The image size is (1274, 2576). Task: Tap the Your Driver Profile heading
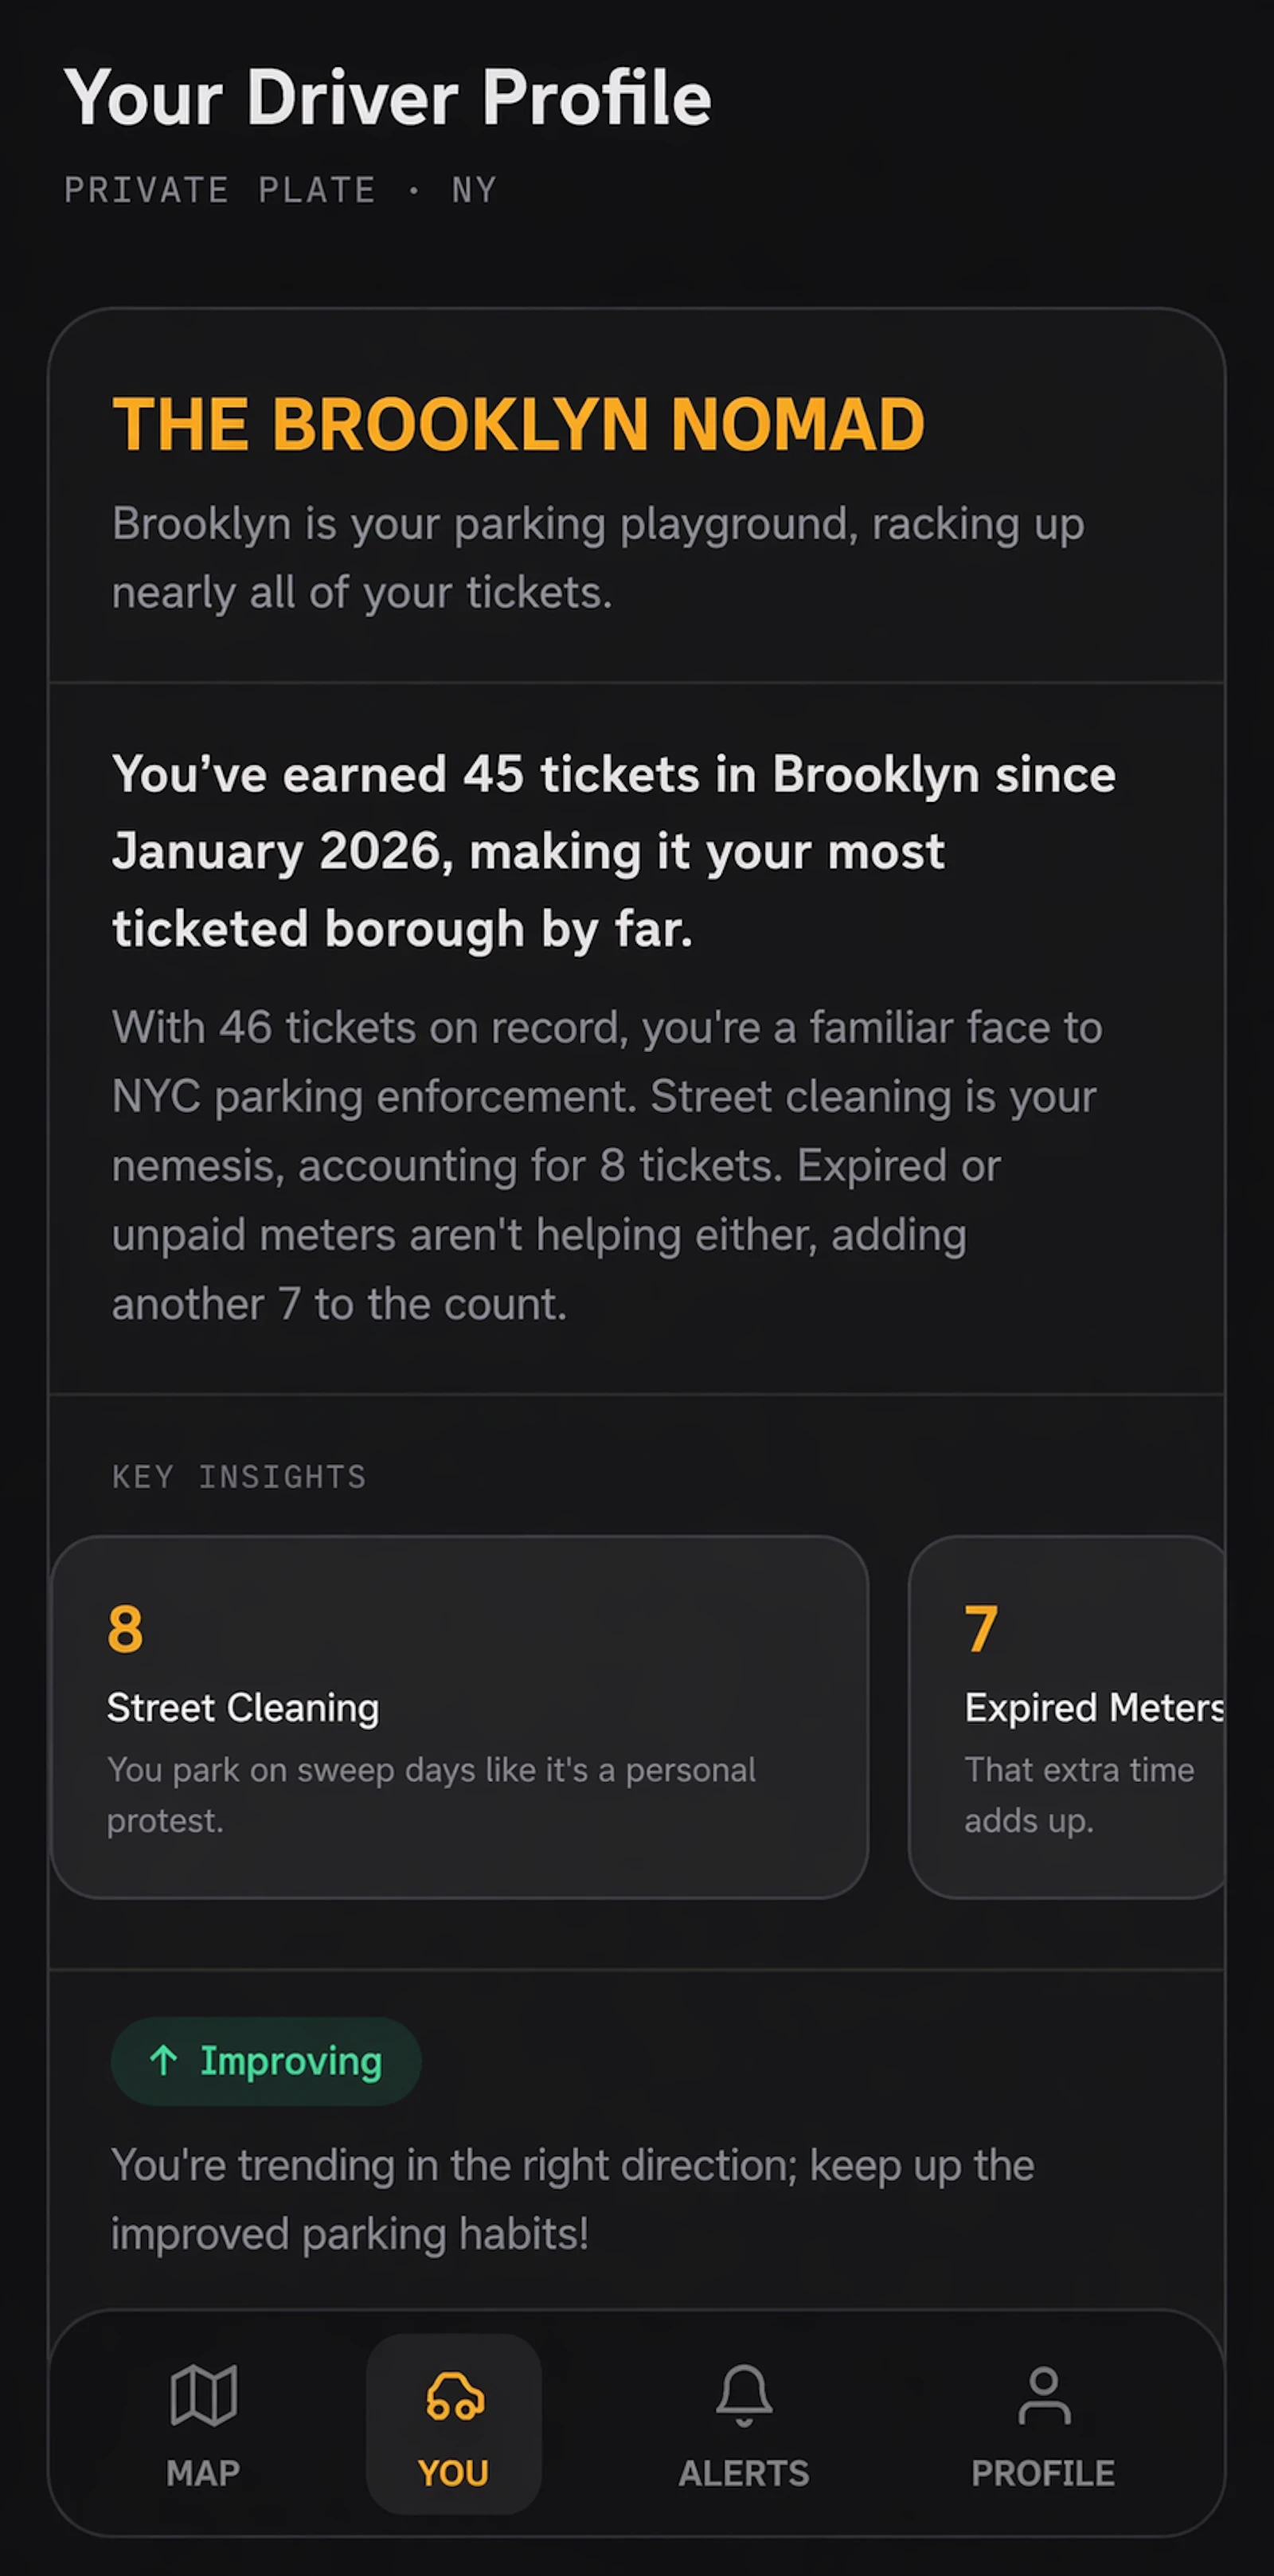coord(388,97)
